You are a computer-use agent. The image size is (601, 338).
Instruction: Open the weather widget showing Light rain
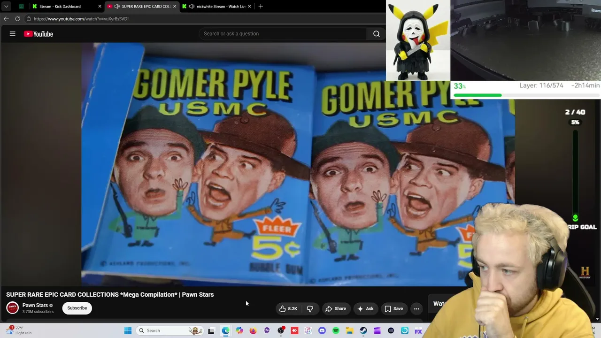19,330
